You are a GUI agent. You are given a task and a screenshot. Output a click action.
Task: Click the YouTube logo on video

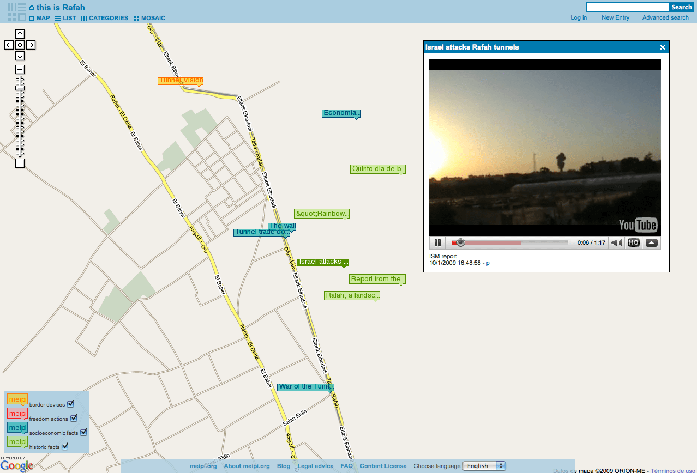coord(638,225)
